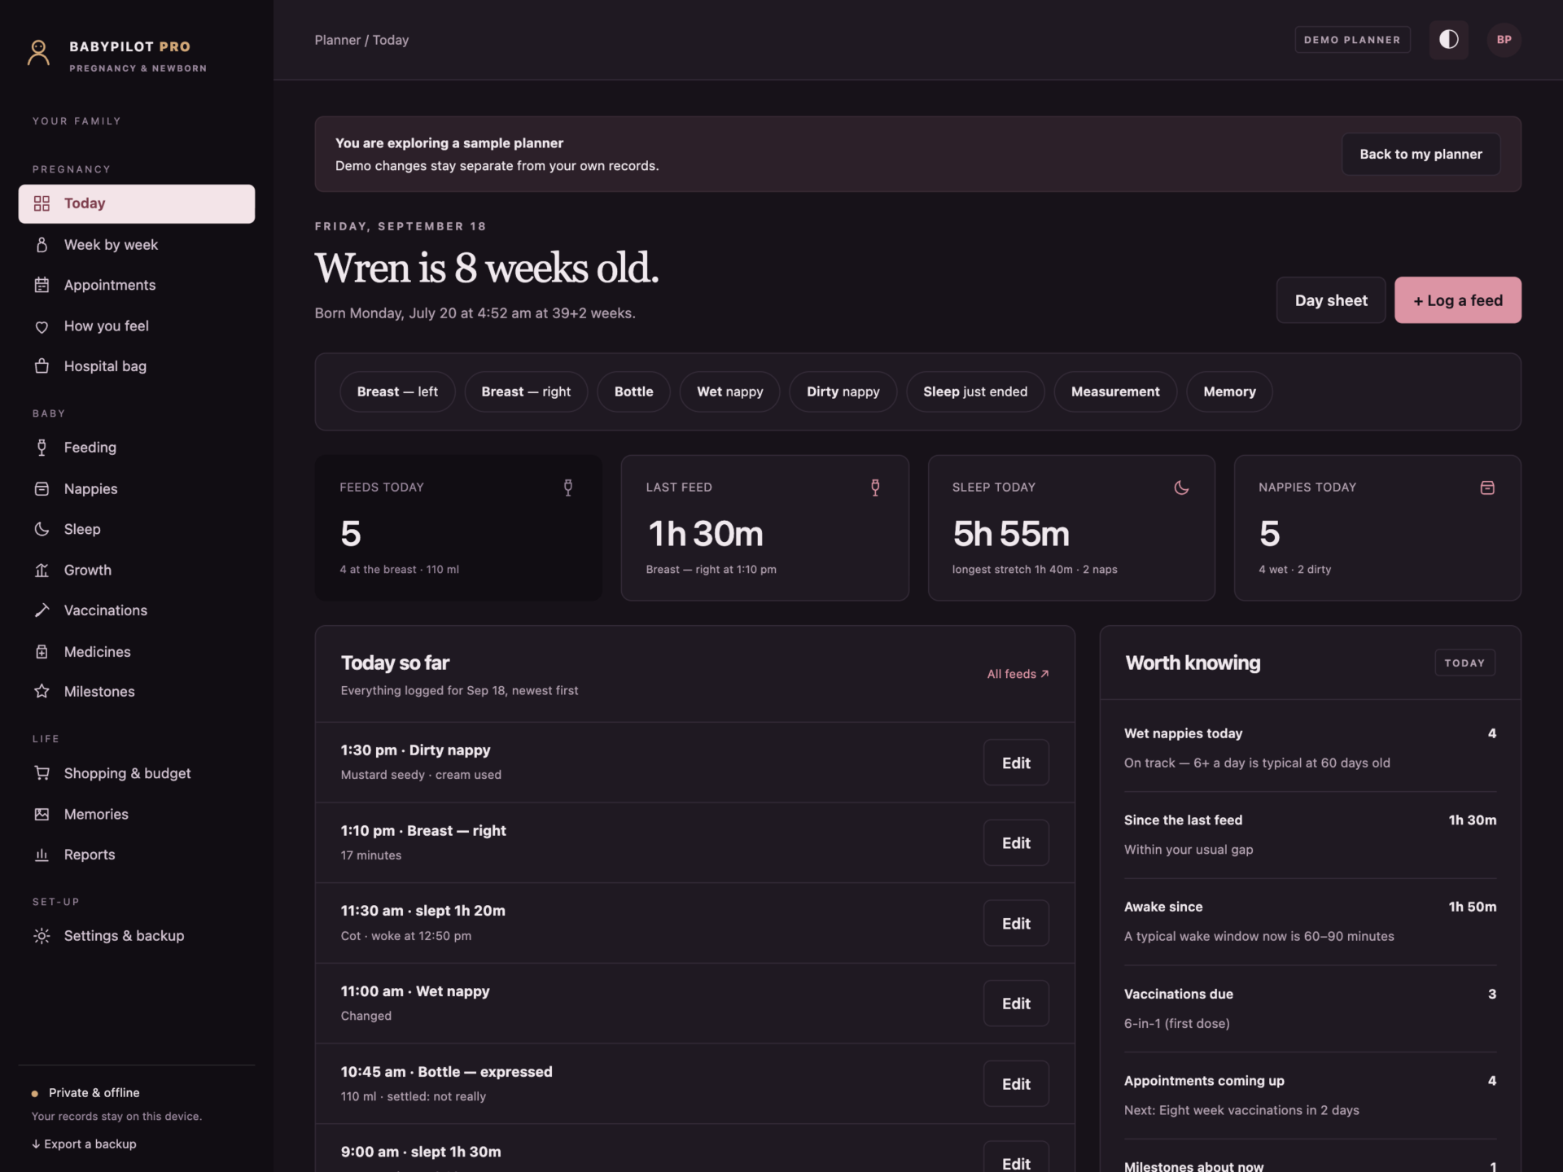Open Sleep via moon icon in sidebar
Image resolution: width=1563 pixels, height=1172 pixels.
(x=42, y=529)
